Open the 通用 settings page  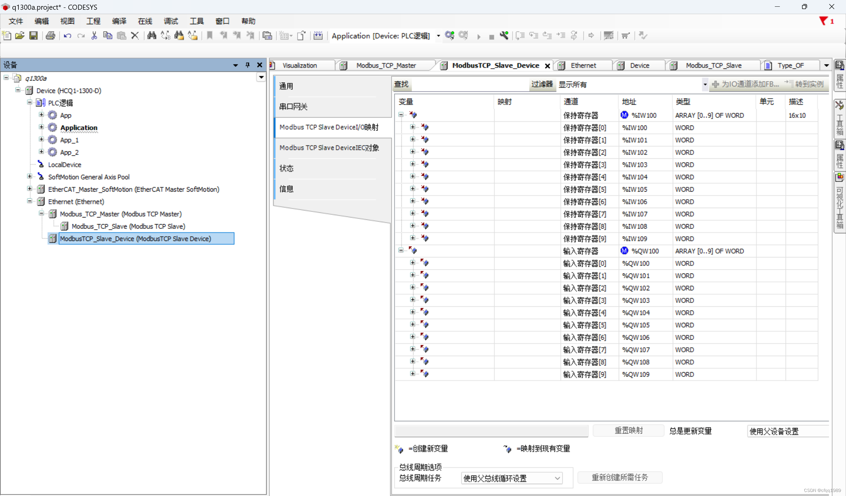tap(333, 86)
